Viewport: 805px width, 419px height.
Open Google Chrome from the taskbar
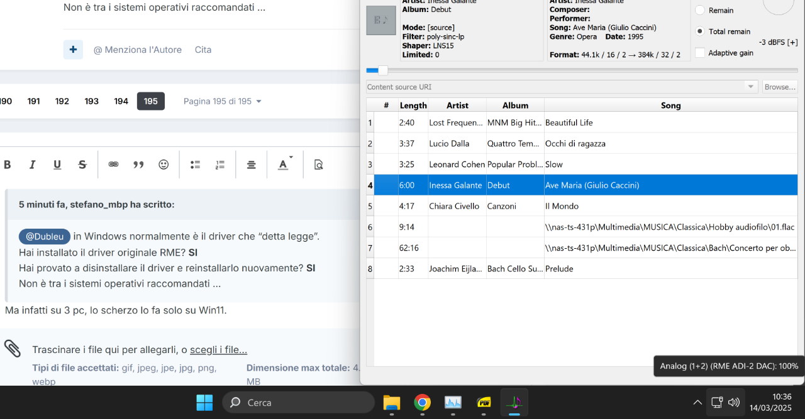coord(422,402)
